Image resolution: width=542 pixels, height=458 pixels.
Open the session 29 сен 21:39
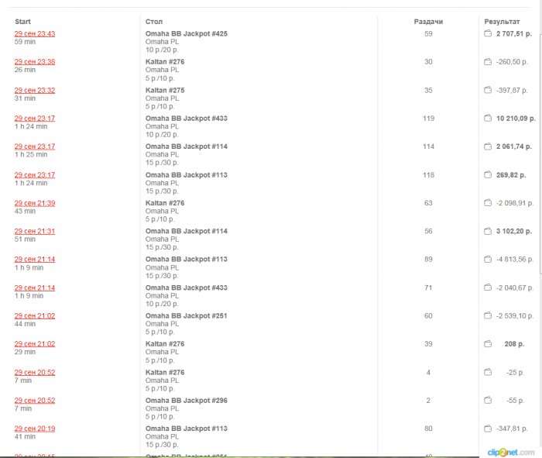tap(35, 203)
